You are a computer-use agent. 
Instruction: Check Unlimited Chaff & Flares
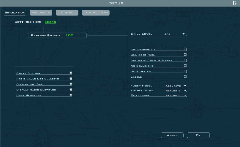(x=185, y=60)
